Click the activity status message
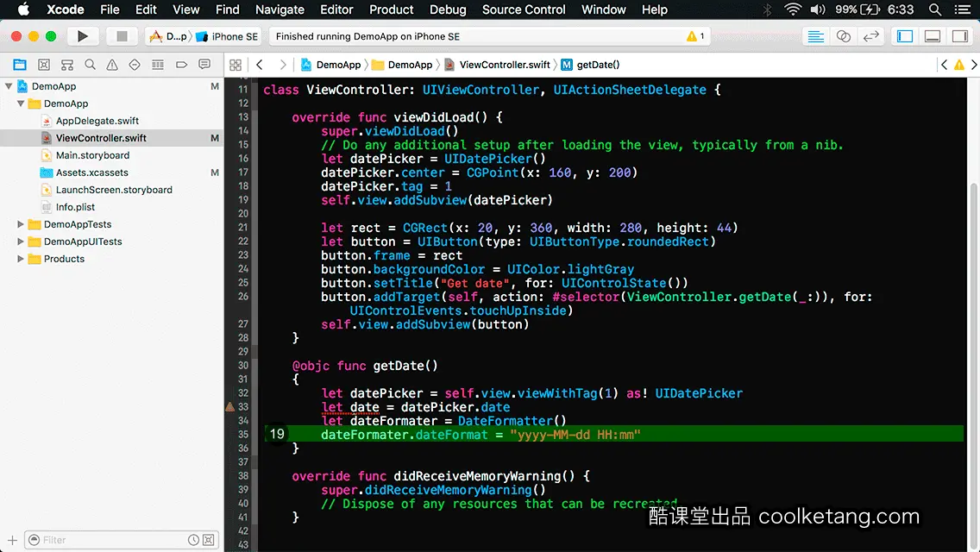Image resolution: width=980 pixels, height=552 pixels. [x=367, y=36]
